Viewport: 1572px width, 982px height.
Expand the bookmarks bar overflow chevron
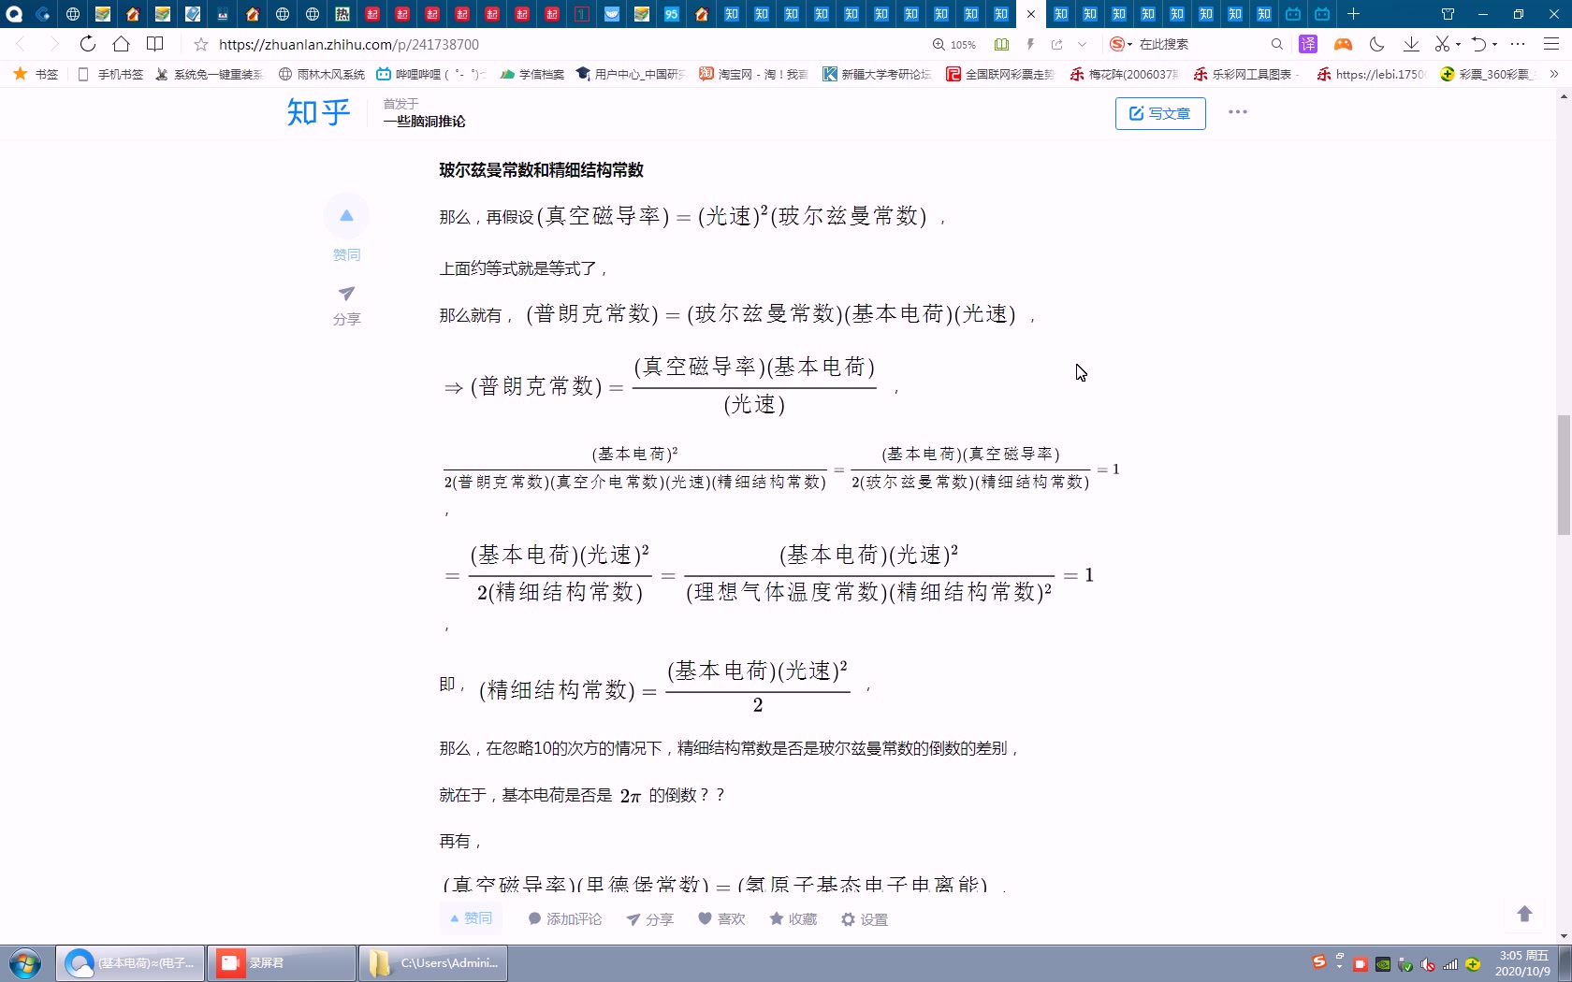[x=1554, y=74]
